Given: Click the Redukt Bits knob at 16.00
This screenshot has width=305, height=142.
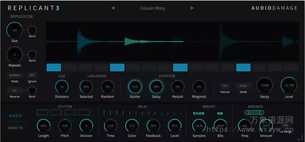Looking at the screenshot, I should coord(220,126).
